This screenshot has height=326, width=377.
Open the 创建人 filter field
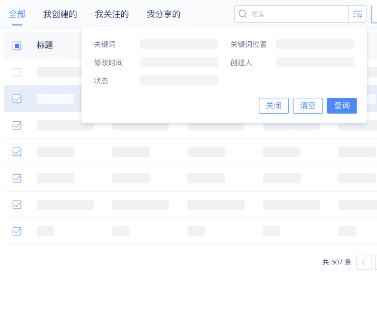315,62
